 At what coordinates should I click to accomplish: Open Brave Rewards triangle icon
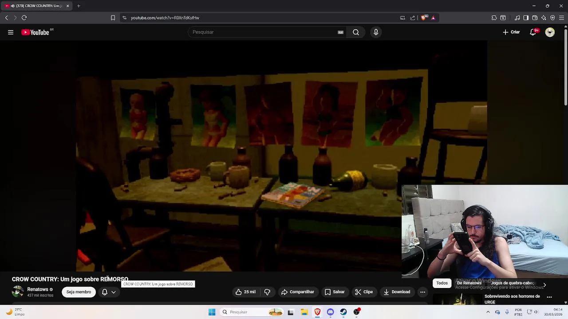[433, 18]
